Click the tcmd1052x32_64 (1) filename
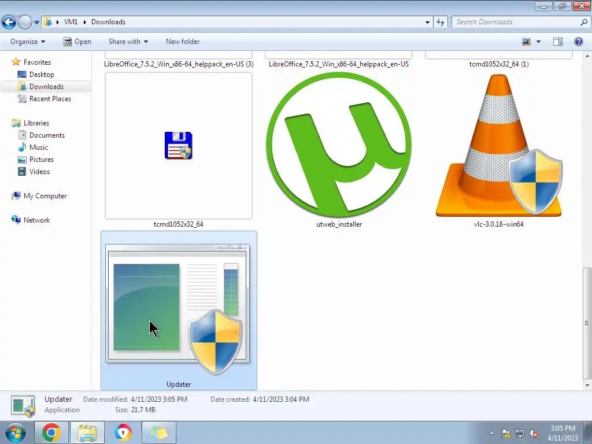 [499, 64]
